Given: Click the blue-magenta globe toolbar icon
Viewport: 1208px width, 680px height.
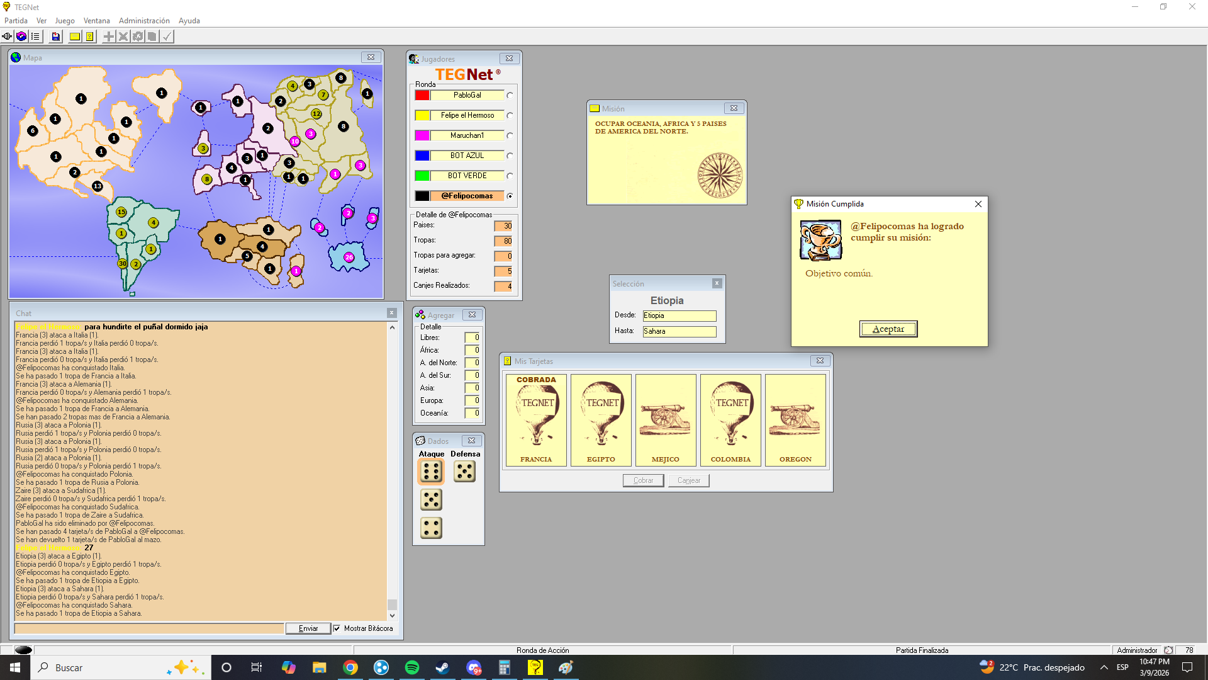Looking at the screenshot, I should pyautogui.click(x=21, y=37).
